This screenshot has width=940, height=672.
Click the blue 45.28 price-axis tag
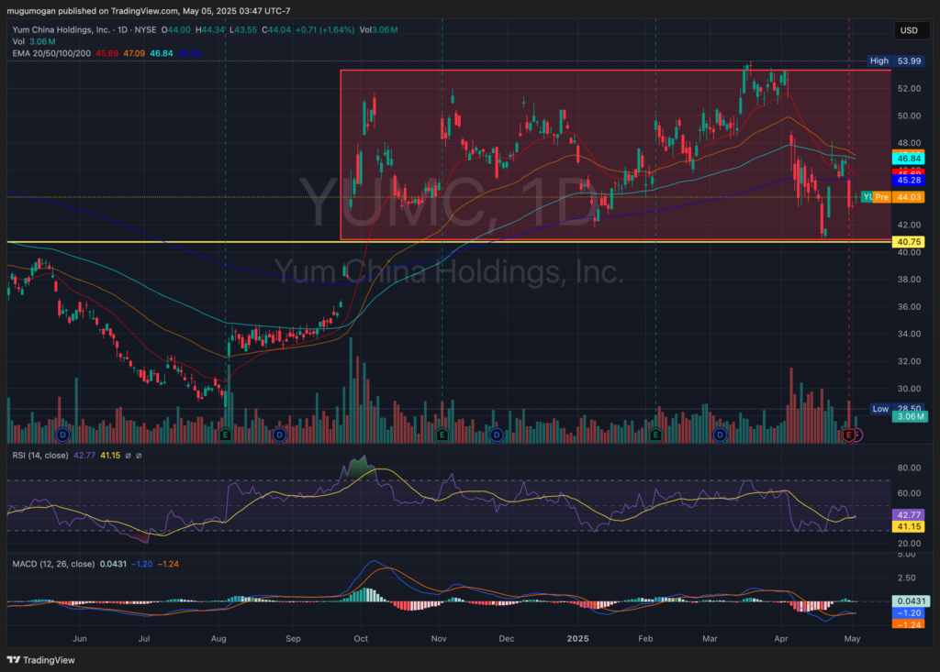pos(909,180)
